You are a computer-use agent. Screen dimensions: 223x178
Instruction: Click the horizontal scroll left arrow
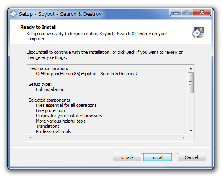pos(31,138)
